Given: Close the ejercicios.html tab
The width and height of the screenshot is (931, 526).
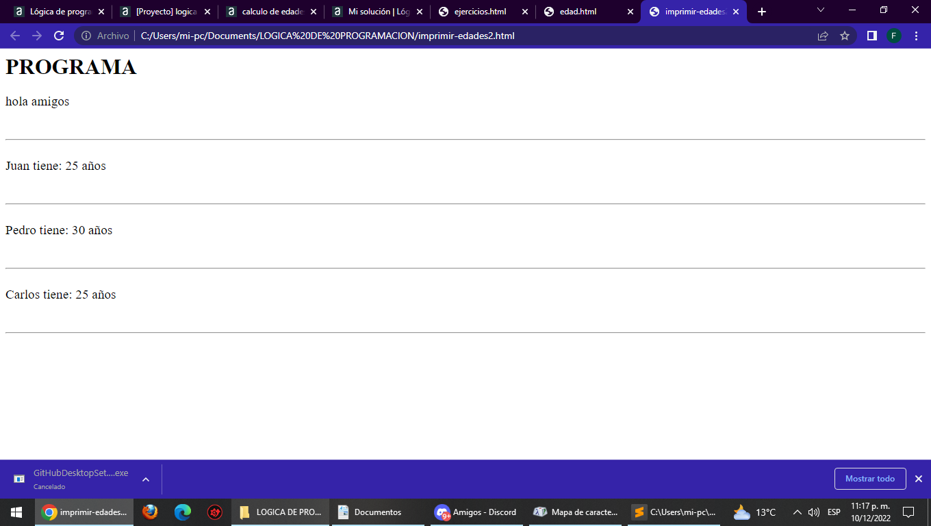Looking at the screenshot, I should [524, 12].
